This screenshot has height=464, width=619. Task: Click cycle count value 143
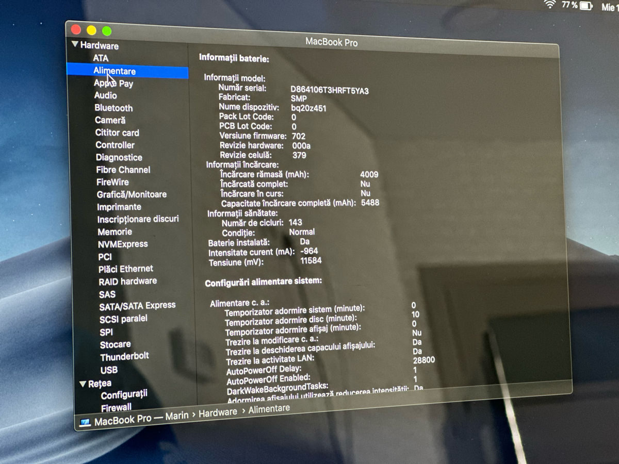click(296, 222)
